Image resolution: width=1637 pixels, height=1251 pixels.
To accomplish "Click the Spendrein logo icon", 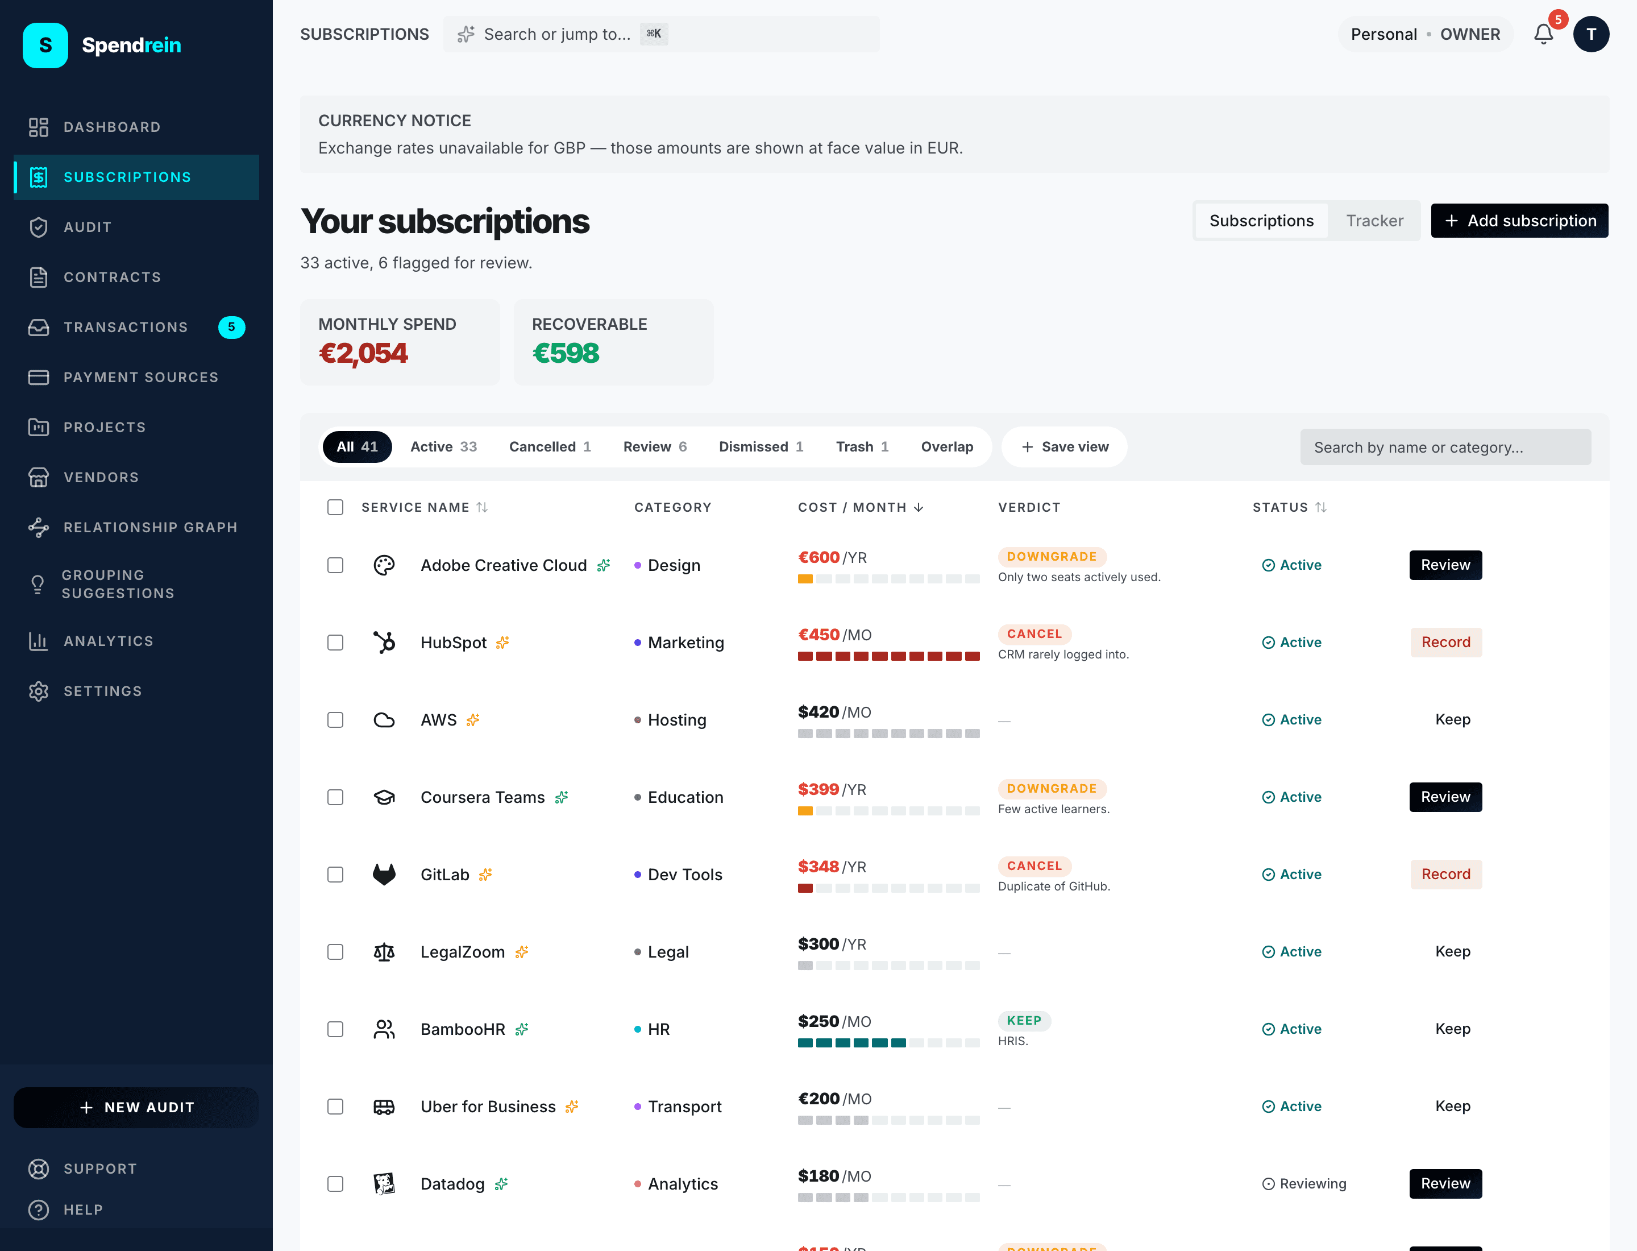I will pos(45,45).
